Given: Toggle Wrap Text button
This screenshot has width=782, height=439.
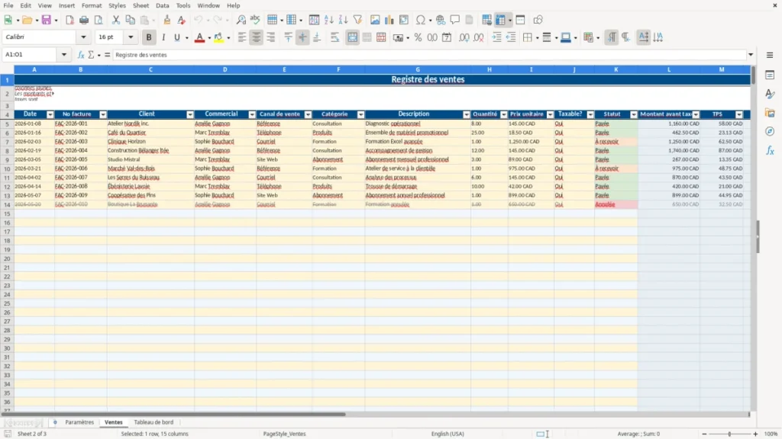Looking at the screenshot, I should pos(334,37).
